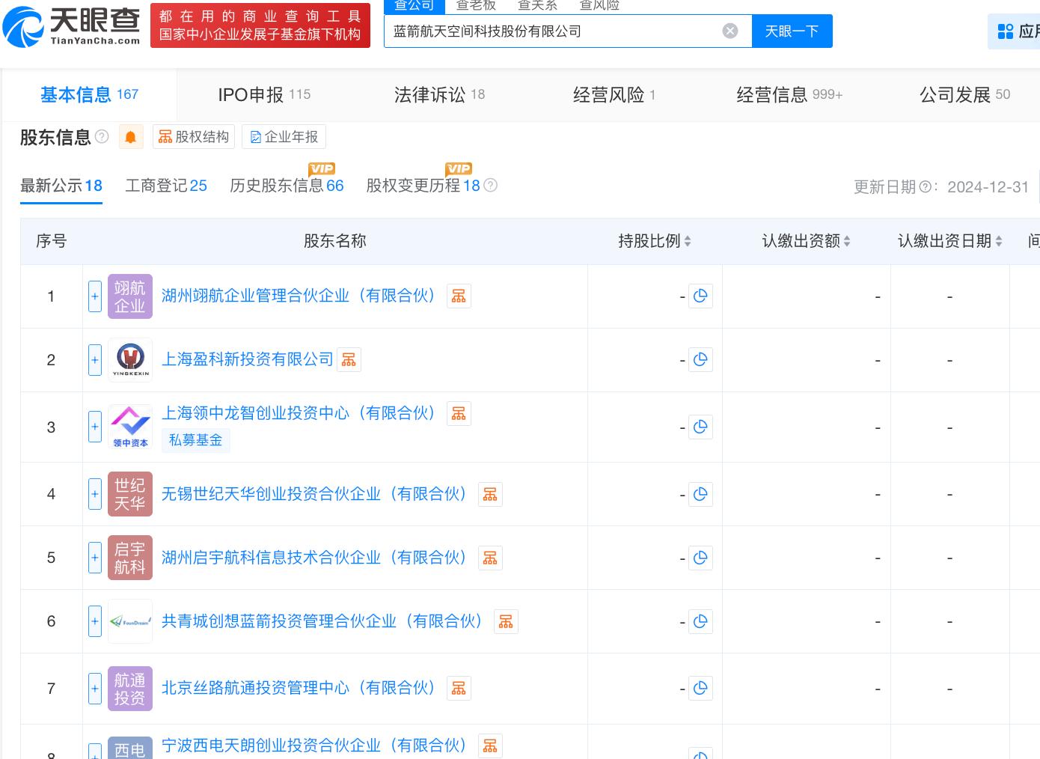Click the orange bell subscription icon beside 股东信息
1040x759 pixels.
point(130,136)
